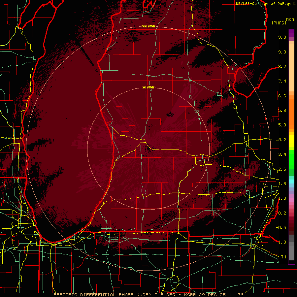Pick the pink segment of the color bar

[291, 200]
